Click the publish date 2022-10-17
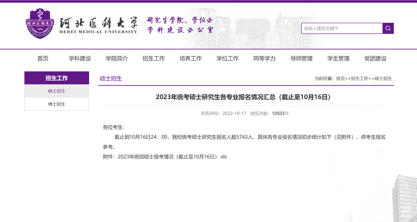Screen dimensions: 417x222 coord(234,113)
